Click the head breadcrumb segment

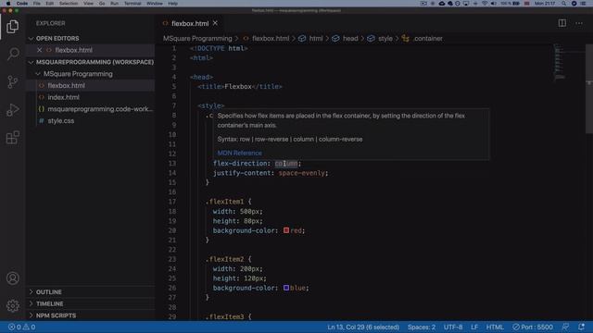point(350,39)
